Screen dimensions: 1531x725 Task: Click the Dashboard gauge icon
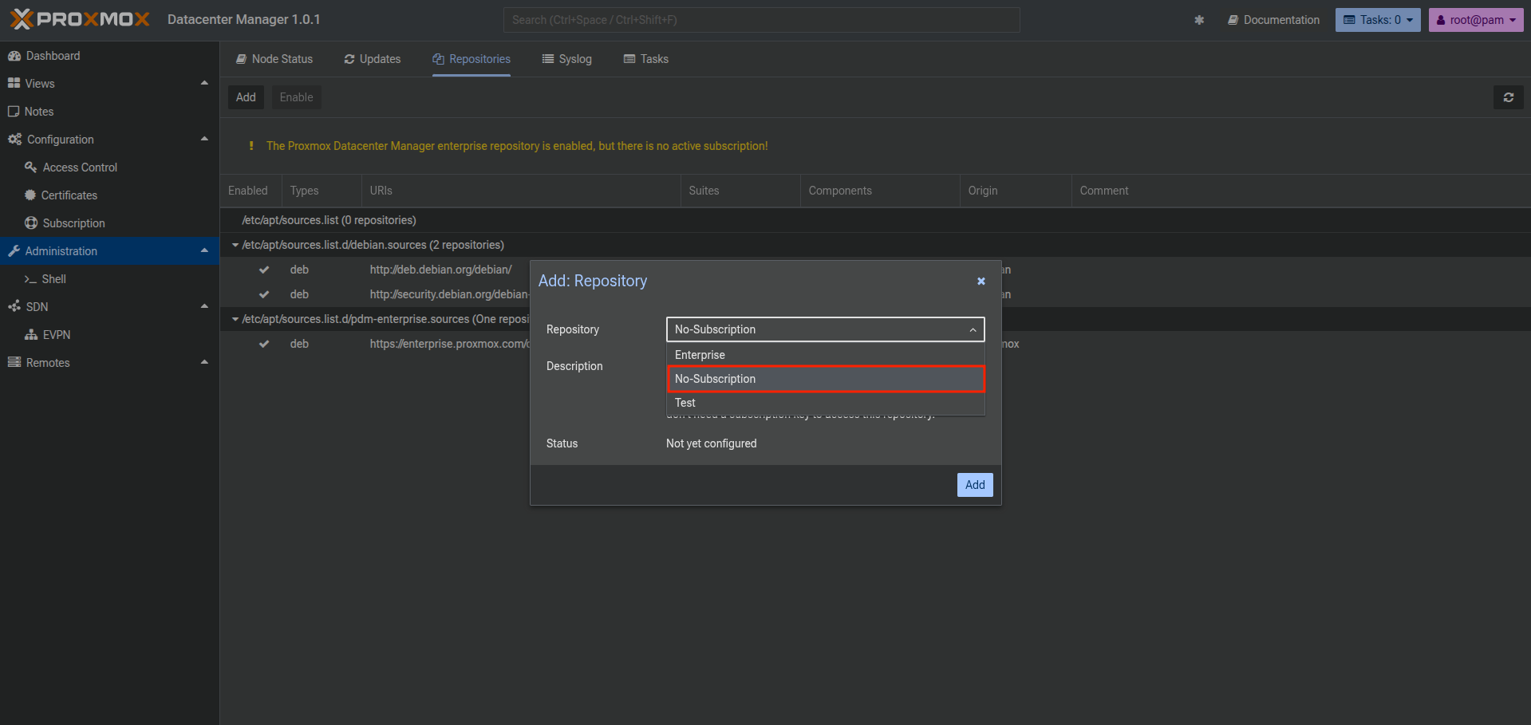14,56
